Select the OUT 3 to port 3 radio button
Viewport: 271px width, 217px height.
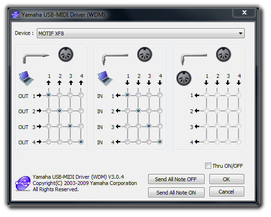70,126
